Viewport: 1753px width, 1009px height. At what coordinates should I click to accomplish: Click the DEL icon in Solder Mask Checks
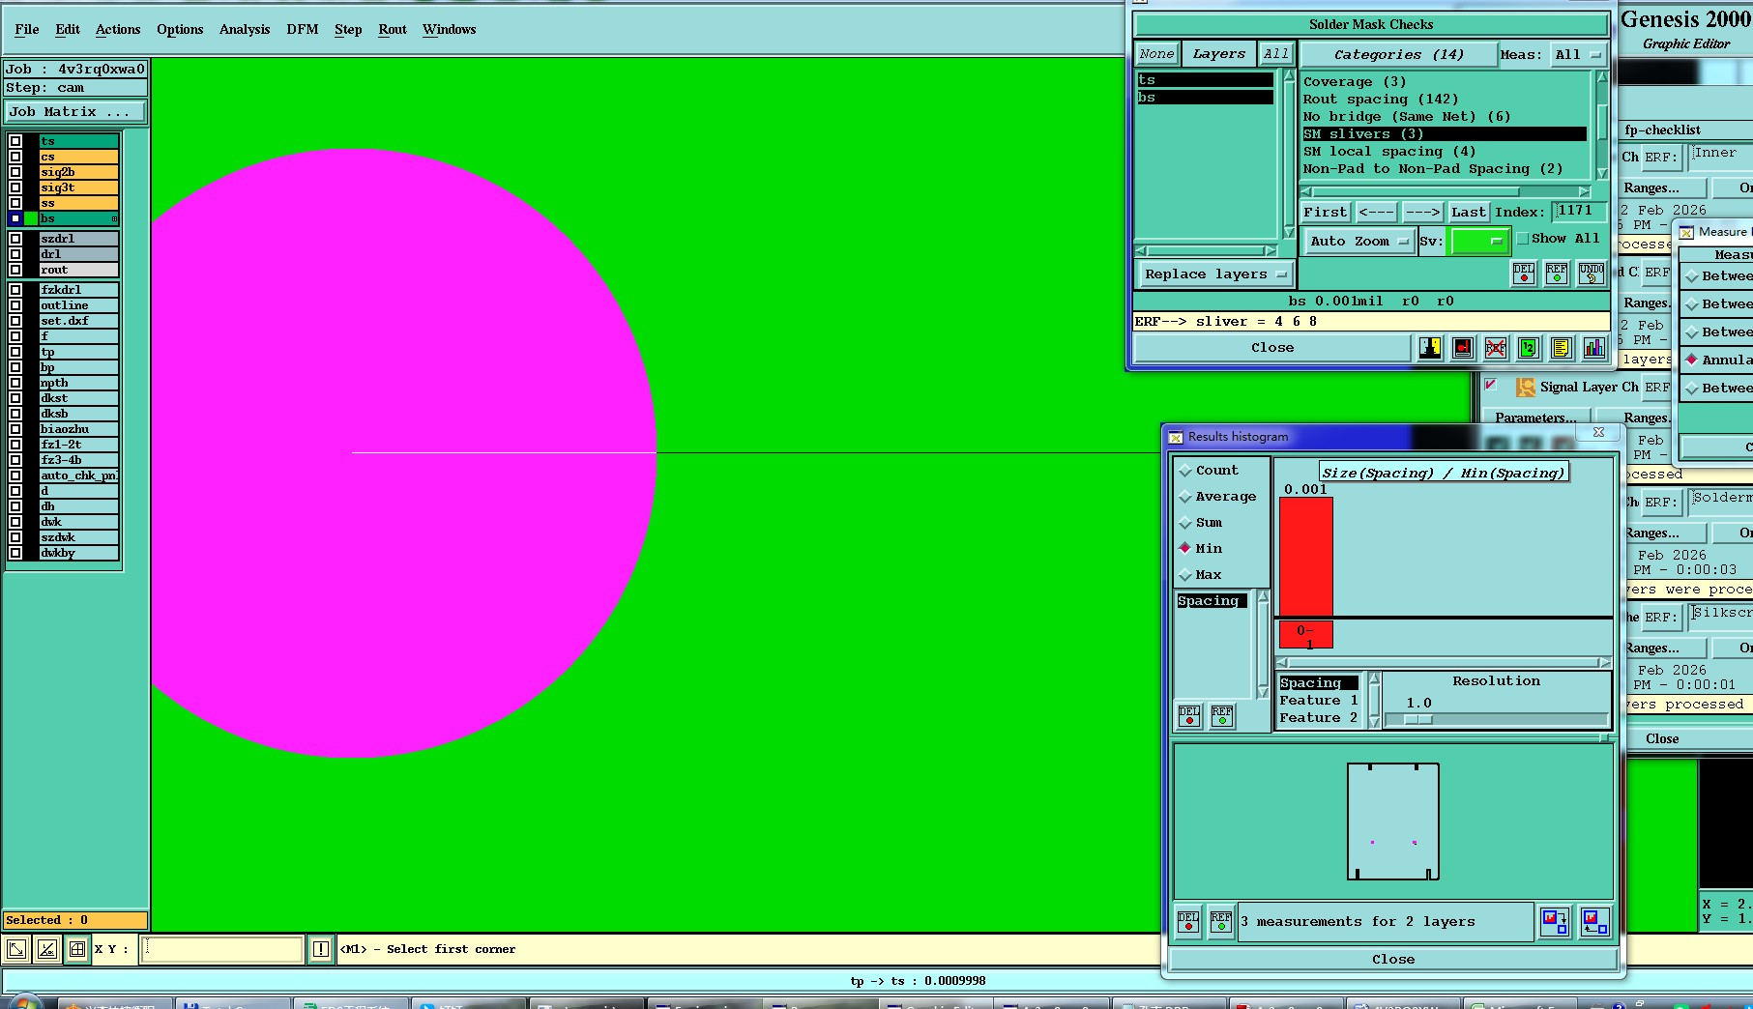pos(1524,274)
